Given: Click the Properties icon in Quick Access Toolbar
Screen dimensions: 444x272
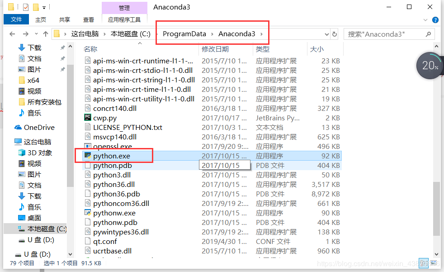Looking at the screenshot, I should tap(26, 7).
